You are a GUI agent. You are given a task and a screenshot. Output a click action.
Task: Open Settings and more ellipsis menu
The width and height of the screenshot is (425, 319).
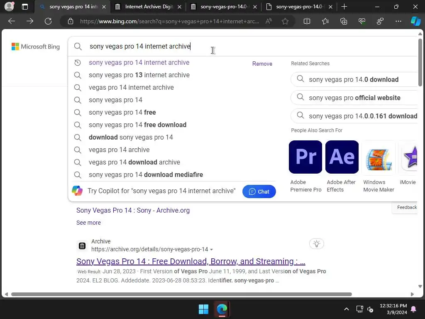click(x=398, y=21)
